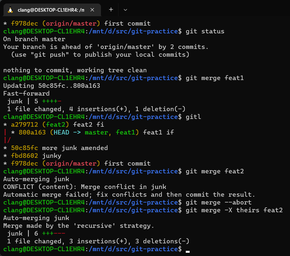Open a new terminal tab with the plus icon

pyautogui.click(x=111, y=10)
